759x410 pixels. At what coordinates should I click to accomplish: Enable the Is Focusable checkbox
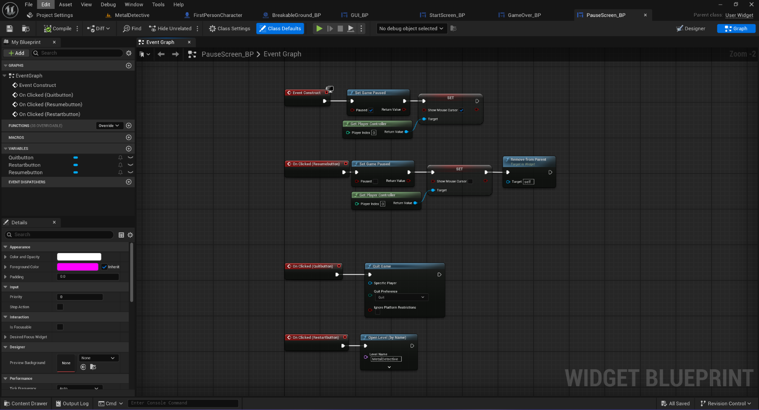coord(60,327)
